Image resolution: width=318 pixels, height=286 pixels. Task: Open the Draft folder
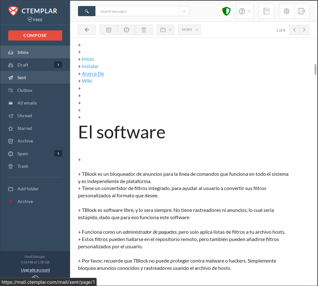tap(23, 65)
